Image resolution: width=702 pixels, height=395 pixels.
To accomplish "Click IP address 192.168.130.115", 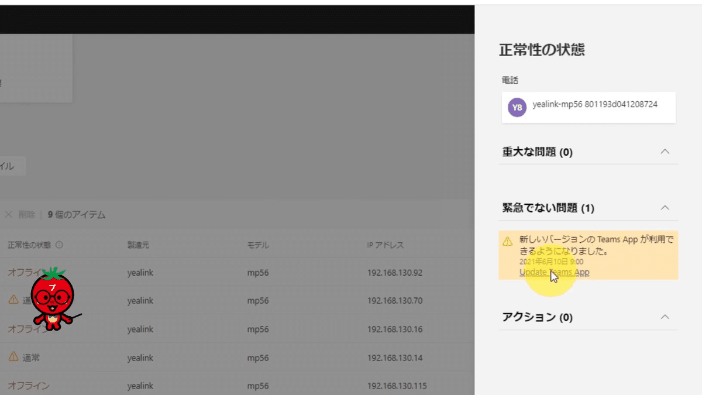I will click(x=397, y=386).
